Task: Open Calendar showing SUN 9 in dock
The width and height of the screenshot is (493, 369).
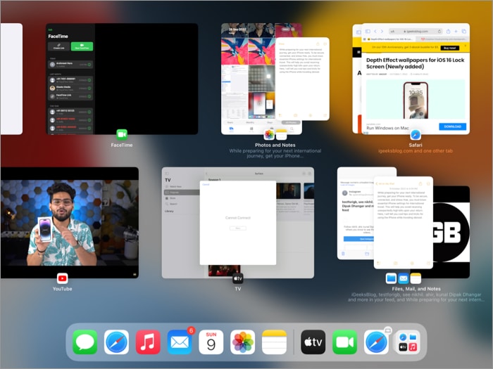Action: pyautogui.click(x=211, y=342)
